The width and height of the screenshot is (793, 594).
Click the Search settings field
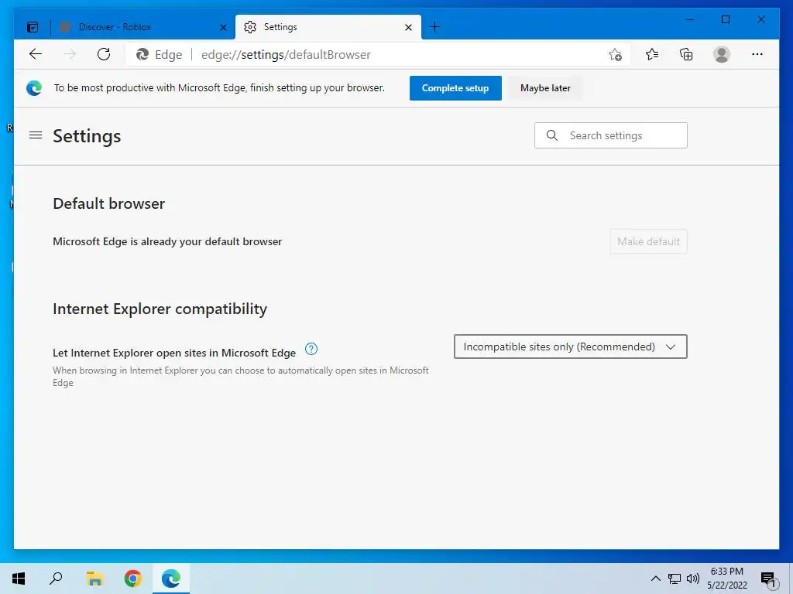611,135
